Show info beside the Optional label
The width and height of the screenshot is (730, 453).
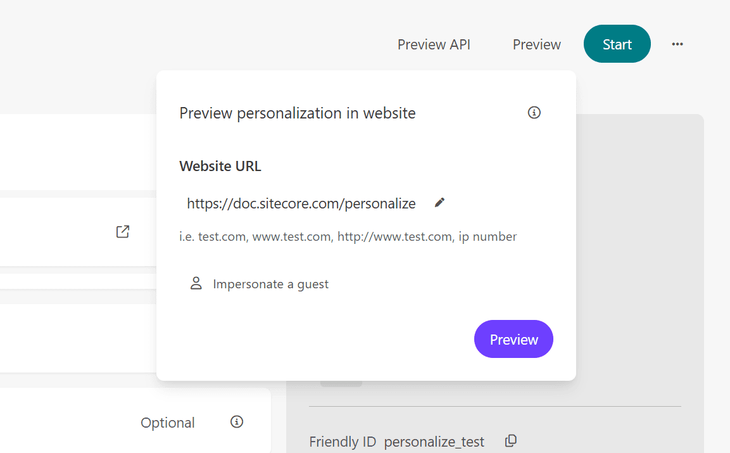[237, 422]
